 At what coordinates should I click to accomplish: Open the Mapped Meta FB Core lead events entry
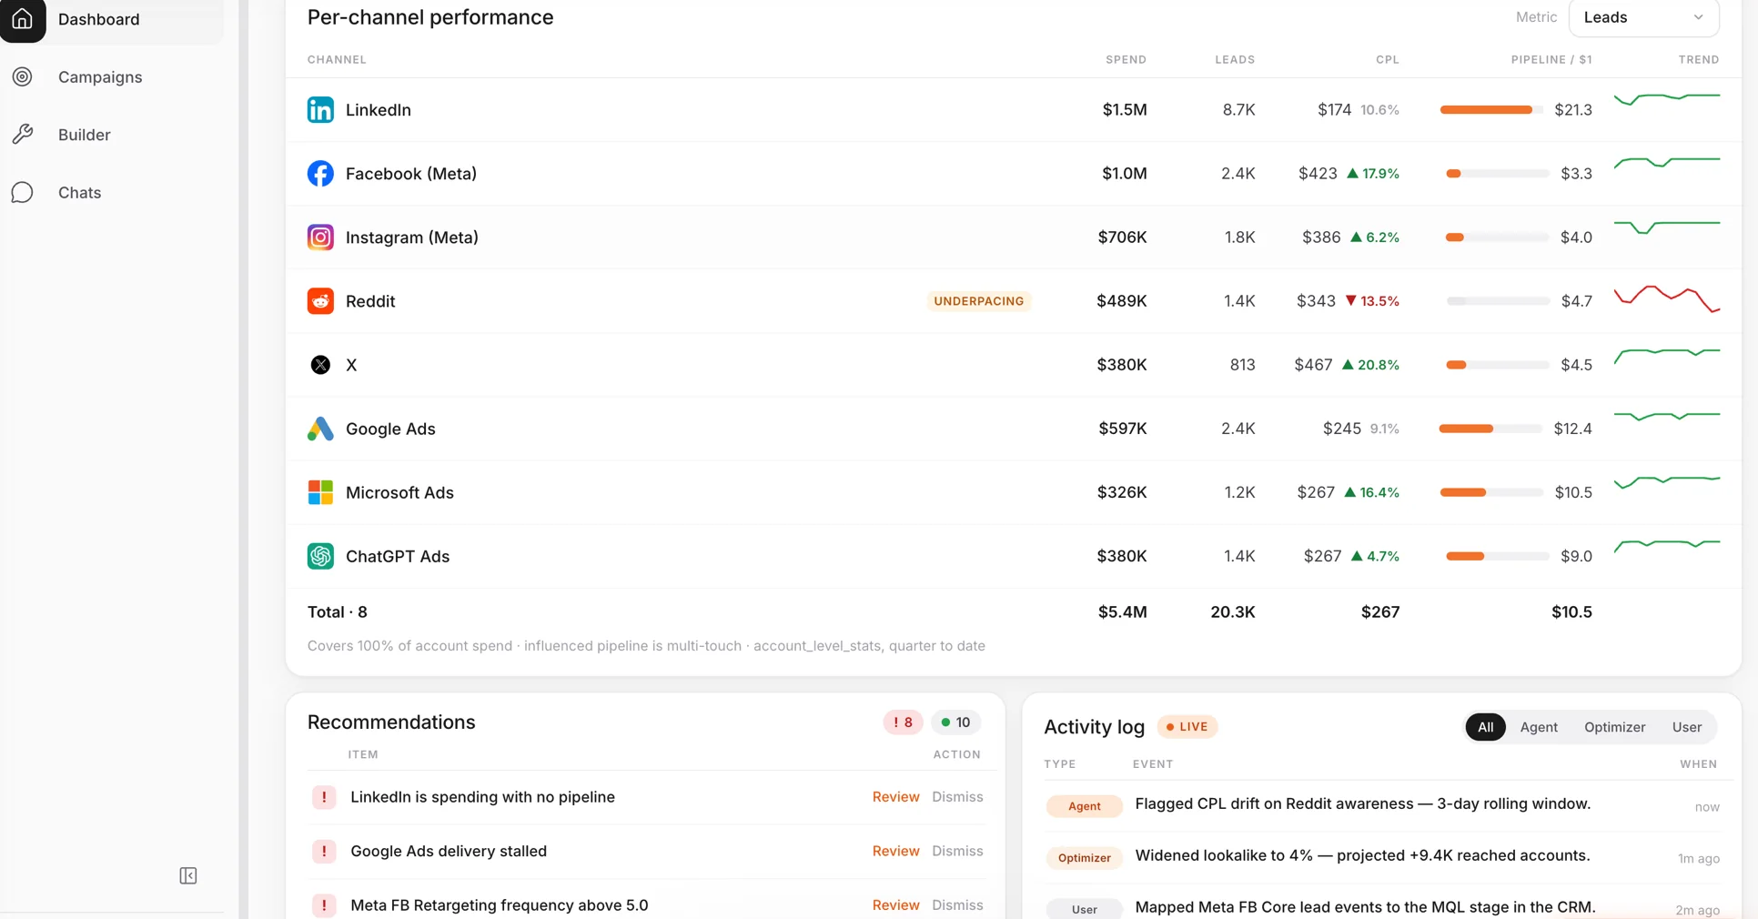pos(1365,908)
